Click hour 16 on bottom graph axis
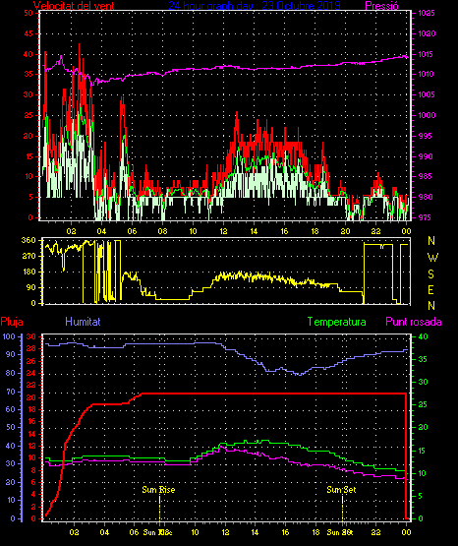This screenshot has width=458, height=546. 285,532
